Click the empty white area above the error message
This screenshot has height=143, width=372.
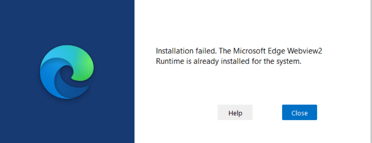240,21
